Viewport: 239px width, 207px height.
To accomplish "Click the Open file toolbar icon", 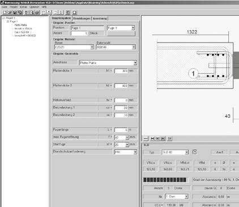I will (10, 12).
